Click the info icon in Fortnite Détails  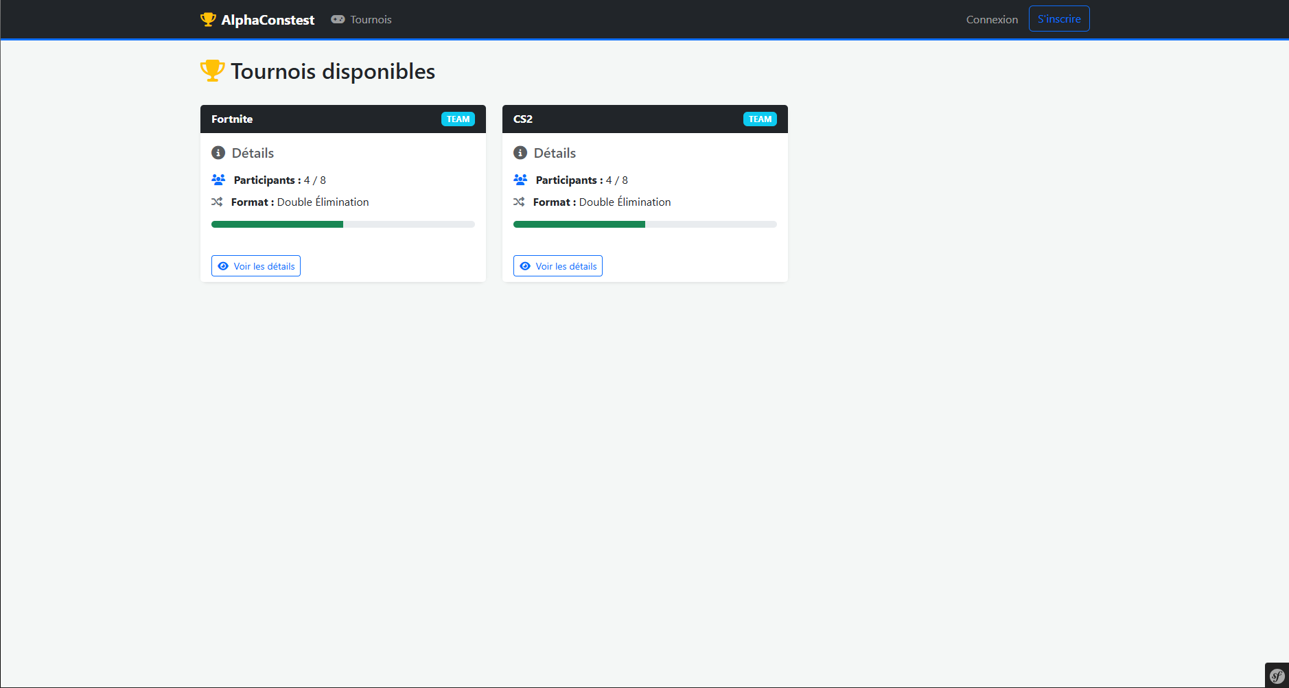[x=218, y=152]
